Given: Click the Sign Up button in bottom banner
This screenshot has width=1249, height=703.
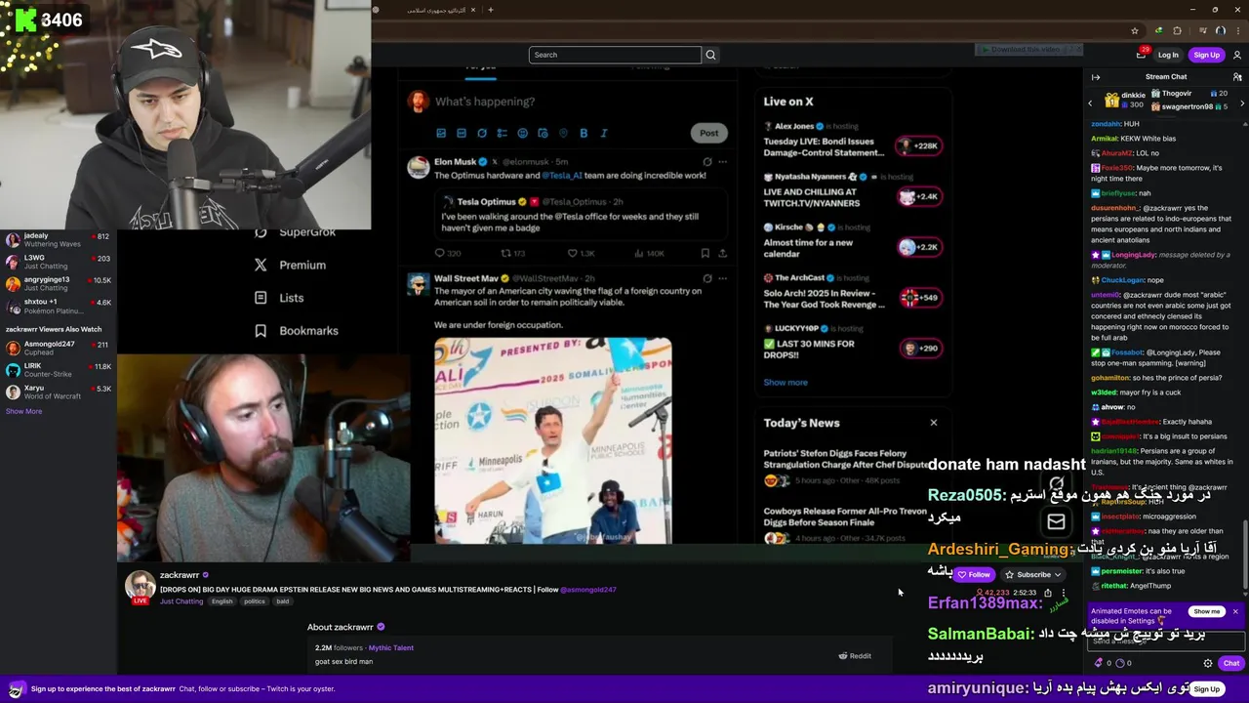Looking at the screenshot, I should click(1206, 689).
